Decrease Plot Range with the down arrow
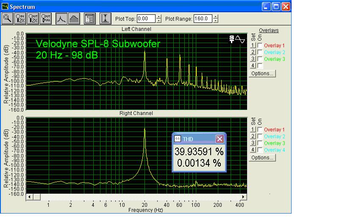356x222 pixels. coord(215,21)
